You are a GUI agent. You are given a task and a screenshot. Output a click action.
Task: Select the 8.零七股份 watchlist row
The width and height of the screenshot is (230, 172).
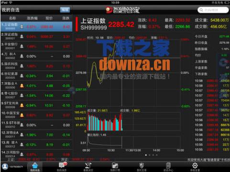(36, 95)
